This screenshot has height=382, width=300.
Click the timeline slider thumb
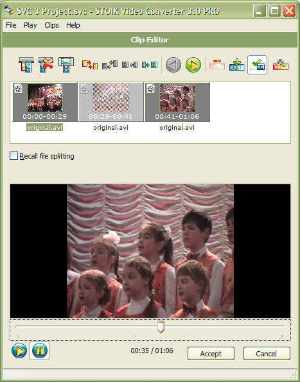pyautogui.click(x=161, y=327)
